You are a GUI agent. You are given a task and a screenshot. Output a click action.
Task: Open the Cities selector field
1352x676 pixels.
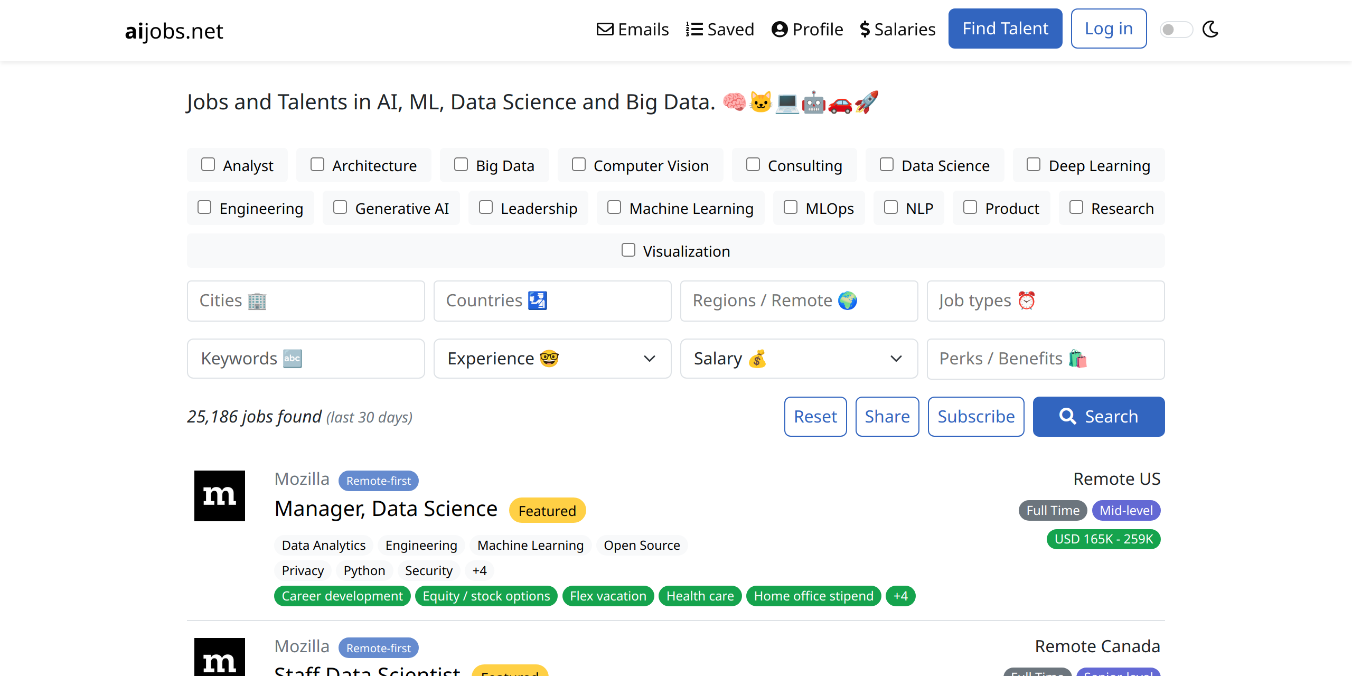coord(306,301)
